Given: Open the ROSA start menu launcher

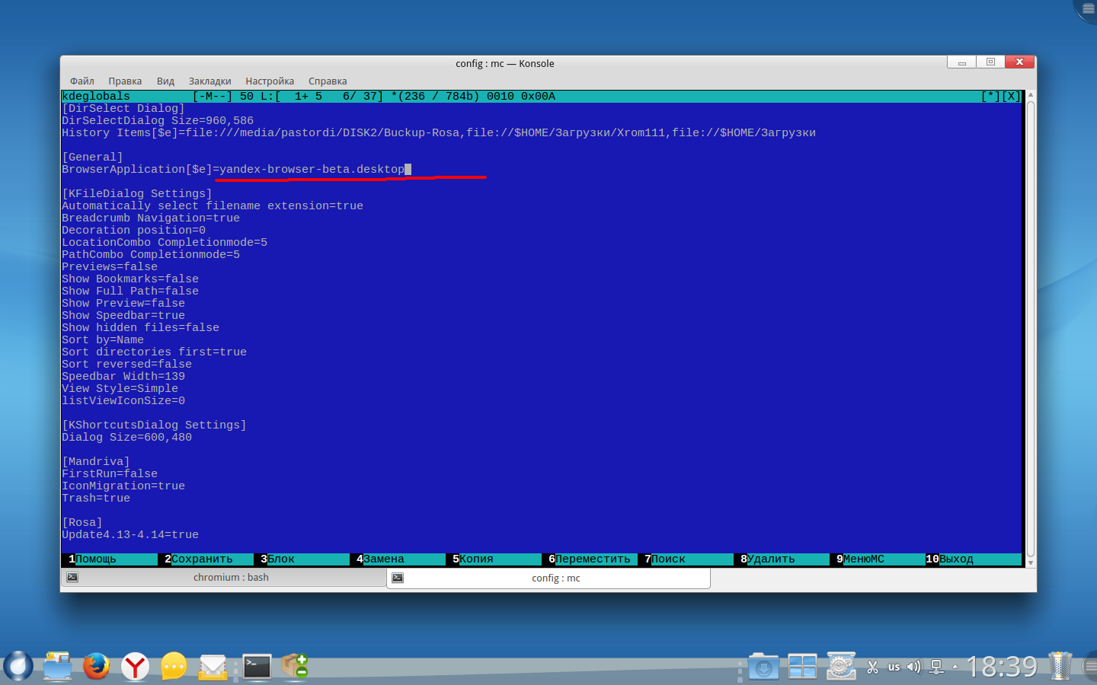Looking at the screenshot, I should tap(18, 666).
